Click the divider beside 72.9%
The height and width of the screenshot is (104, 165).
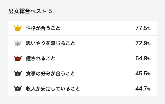click(129, 43)
